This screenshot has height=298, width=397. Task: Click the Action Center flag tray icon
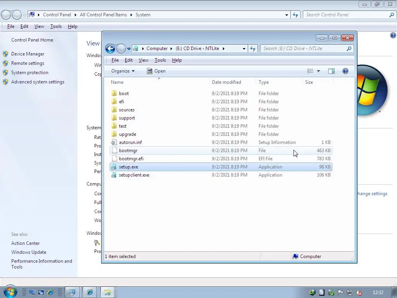(340, 293)
